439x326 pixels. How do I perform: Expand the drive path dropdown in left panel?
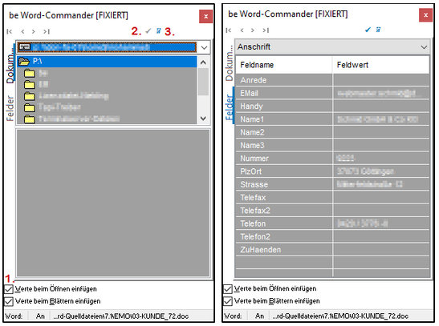204,47
